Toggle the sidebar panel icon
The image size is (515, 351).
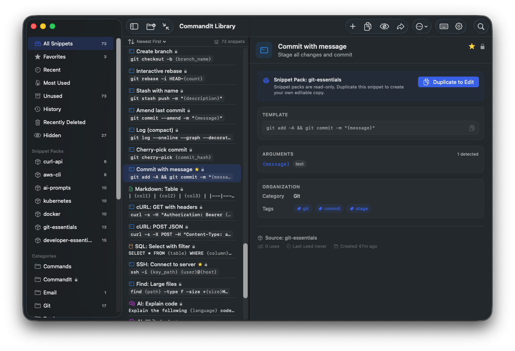pyautogui.click(x=134, y=26)
